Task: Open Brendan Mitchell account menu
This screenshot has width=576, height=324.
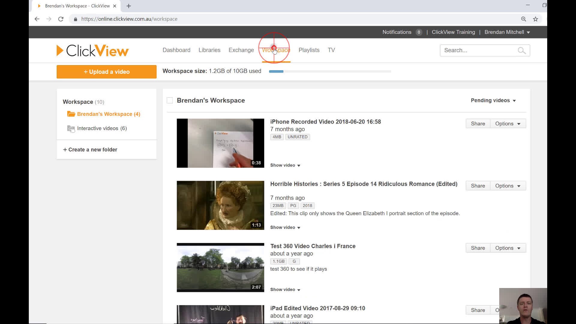Action: coord(507,32)
